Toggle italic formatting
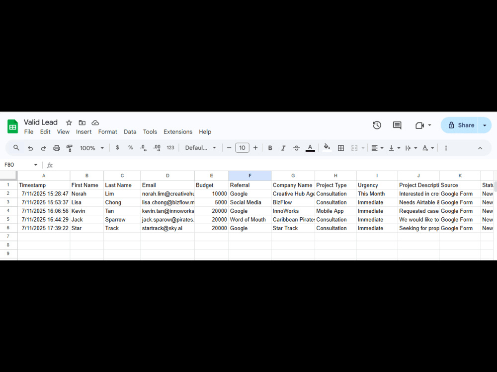 coord(283,148)
